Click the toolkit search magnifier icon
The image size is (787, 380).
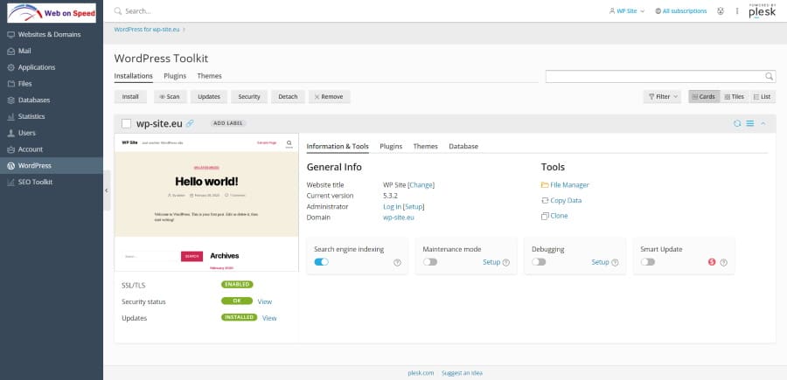[x=769, y=76]
